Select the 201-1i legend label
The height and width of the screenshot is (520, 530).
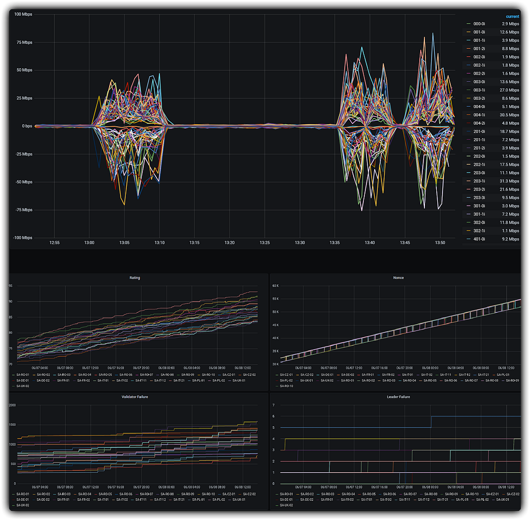pyautogui.click(x=479, y=140)
